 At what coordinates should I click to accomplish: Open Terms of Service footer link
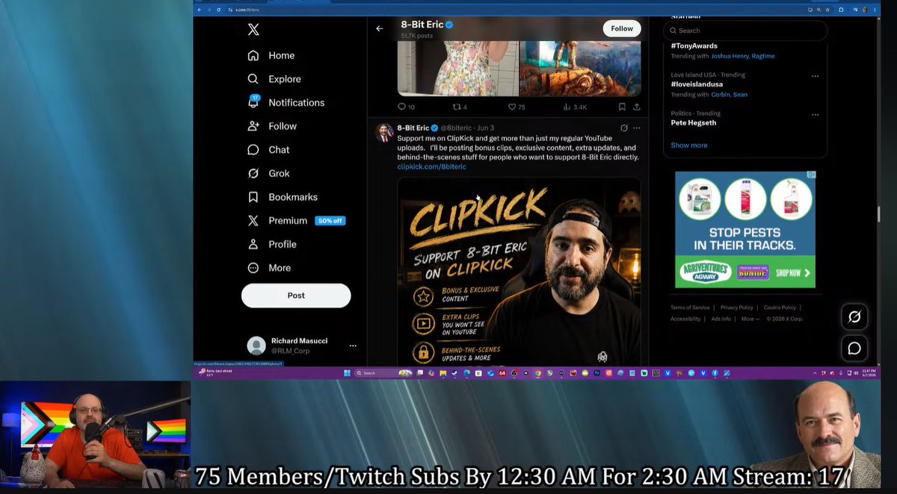(x=690, y=307)
